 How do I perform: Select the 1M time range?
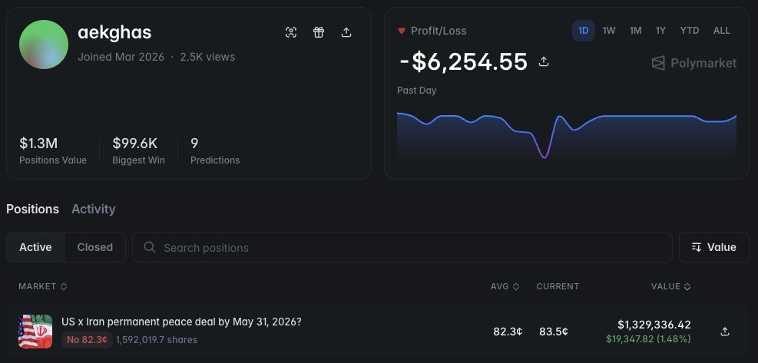[635, 31]
